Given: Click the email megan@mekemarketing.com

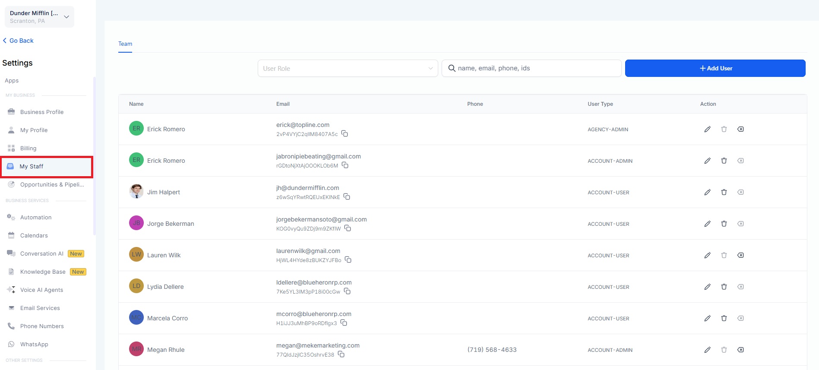Looking at the screenshot, I should (318, 345).
